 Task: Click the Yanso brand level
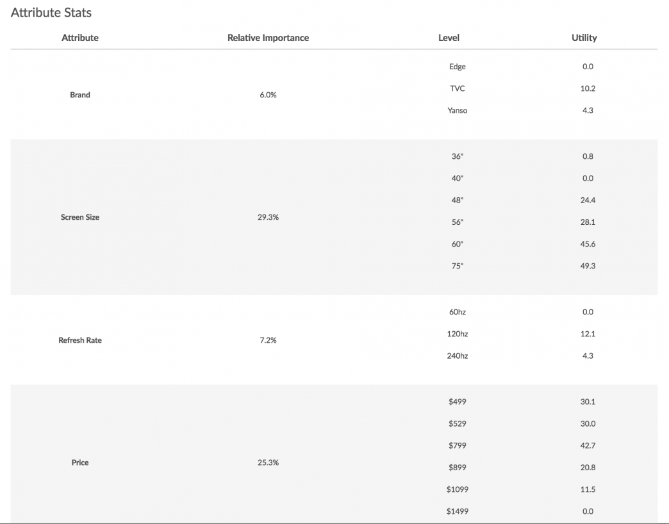pyautogui.click(x=458, y=110)
